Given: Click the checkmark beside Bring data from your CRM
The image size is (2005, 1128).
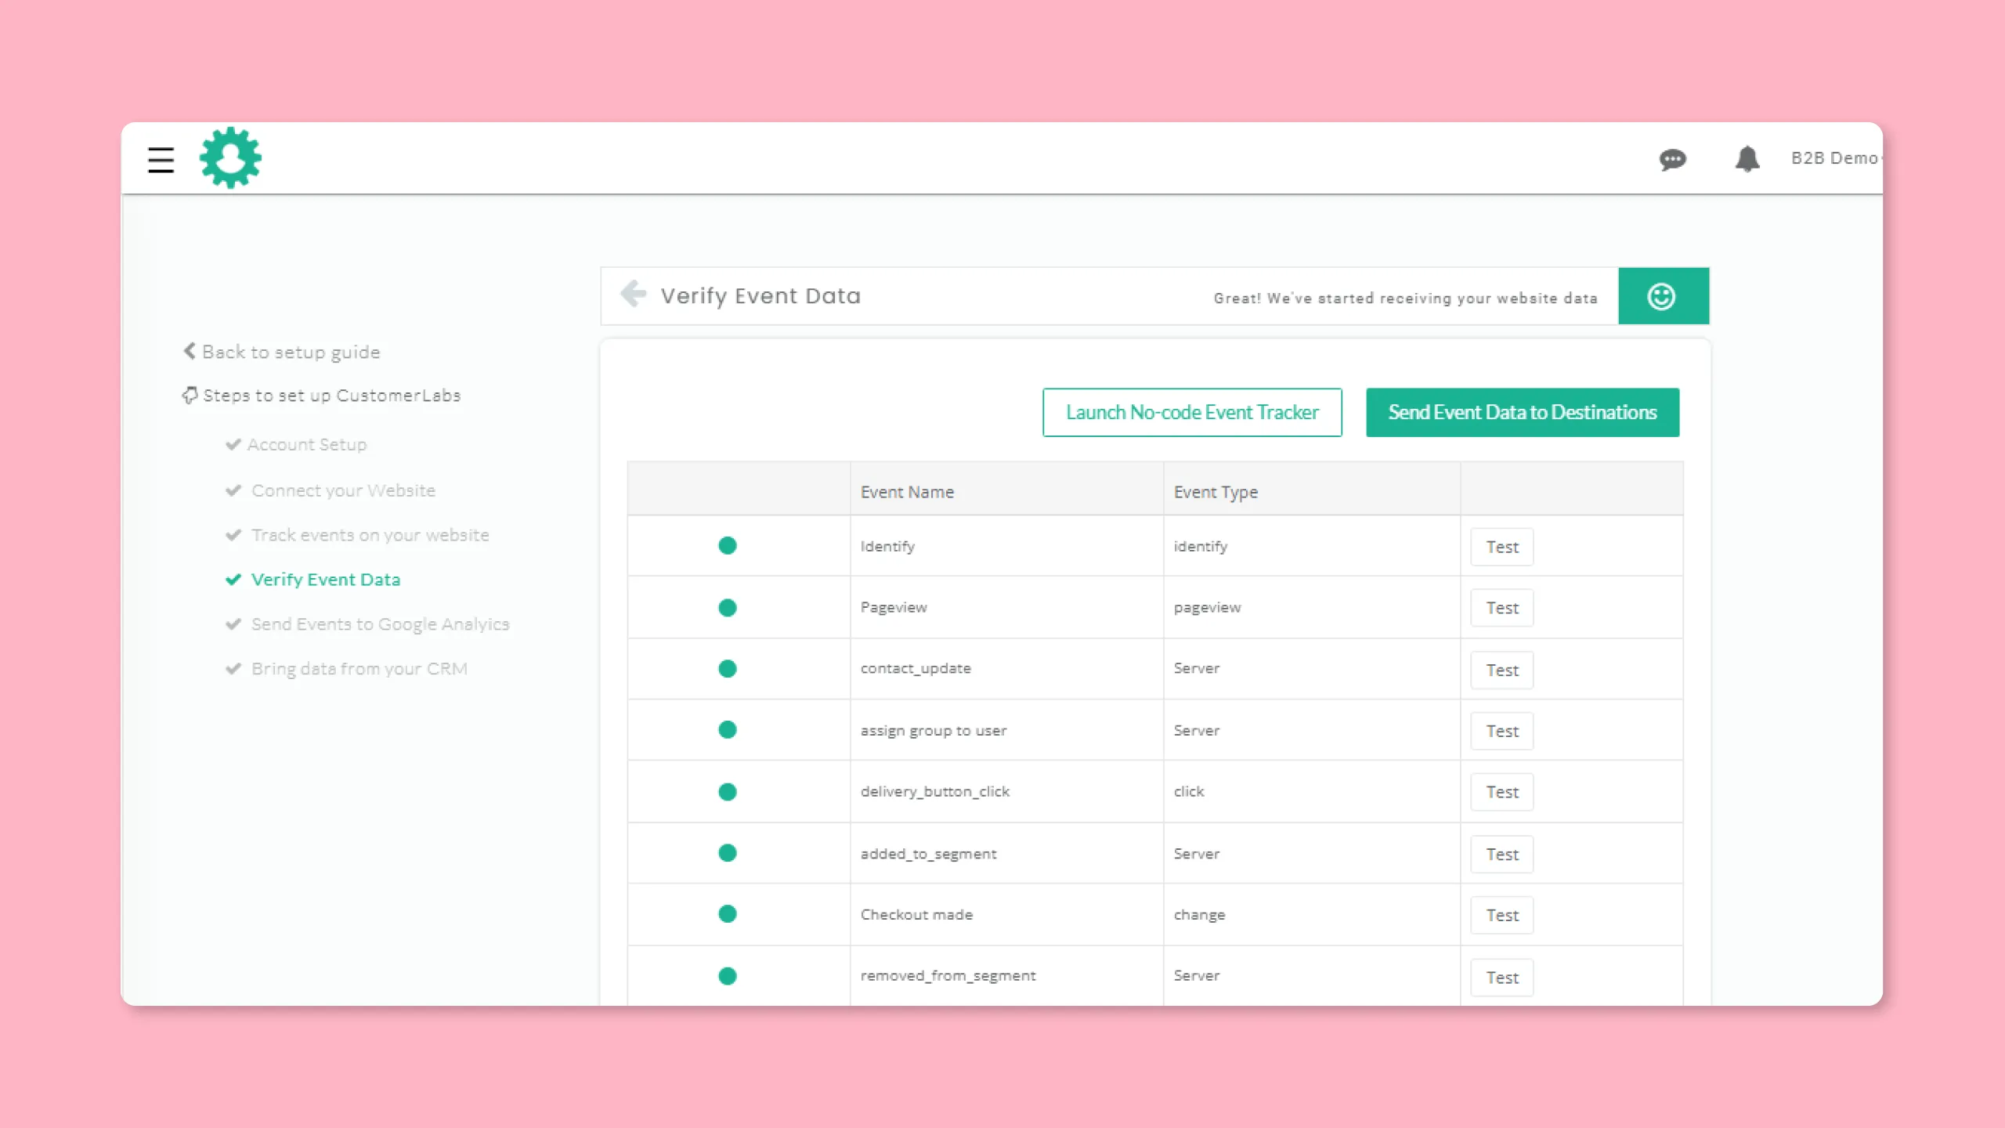Looking at the screenshot, I should click(233, 669).
